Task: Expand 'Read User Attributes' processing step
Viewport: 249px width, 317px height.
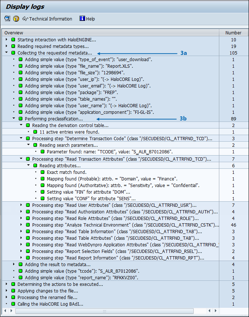Action: coord(21,205)
